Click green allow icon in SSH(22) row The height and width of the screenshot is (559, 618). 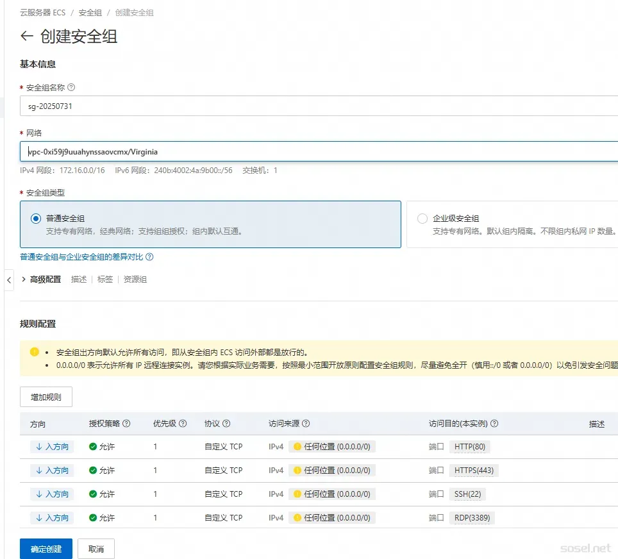(x=93, y=494)
